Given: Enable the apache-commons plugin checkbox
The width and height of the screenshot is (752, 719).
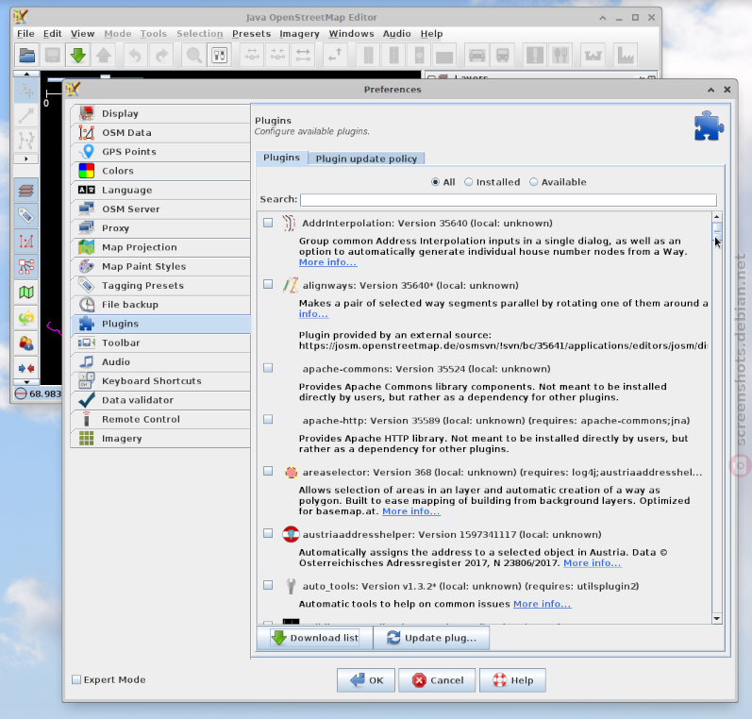Looking at the screenshot, I should (268, 368).
